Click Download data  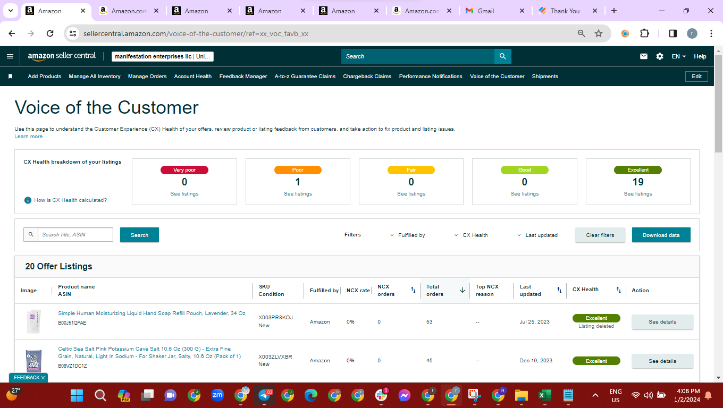(661, 235)
